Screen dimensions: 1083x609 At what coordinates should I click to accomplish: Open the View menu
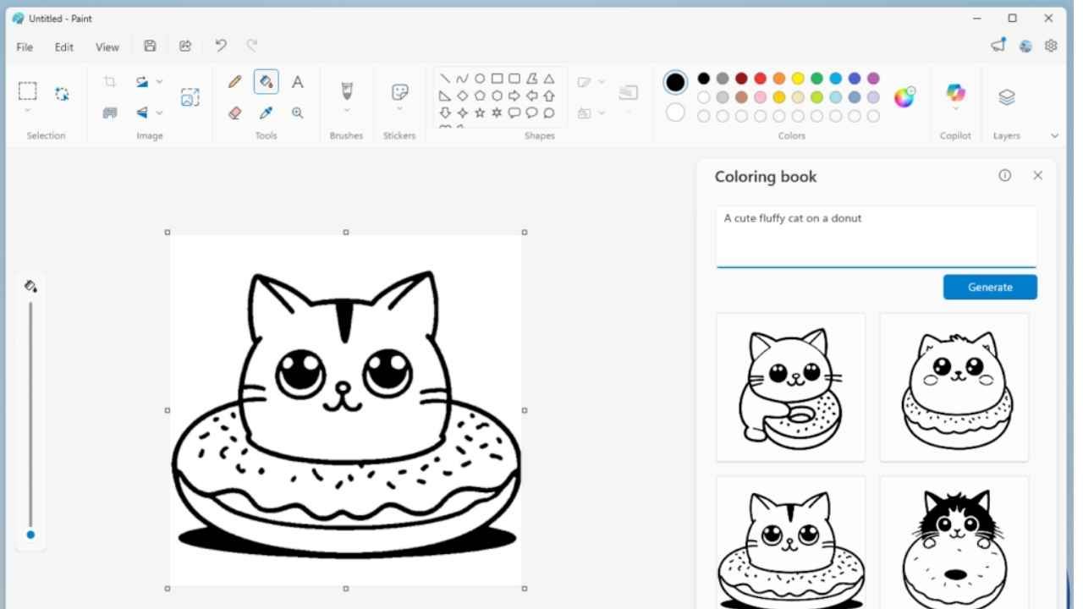click(x=107, y=47)
